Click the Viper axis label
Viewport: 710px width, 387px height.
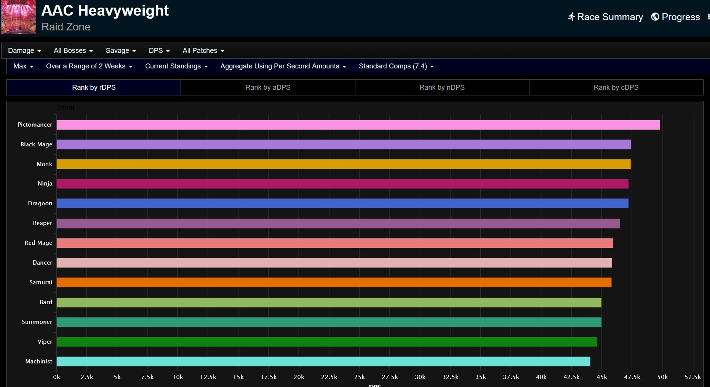click(x=45, y=342)
